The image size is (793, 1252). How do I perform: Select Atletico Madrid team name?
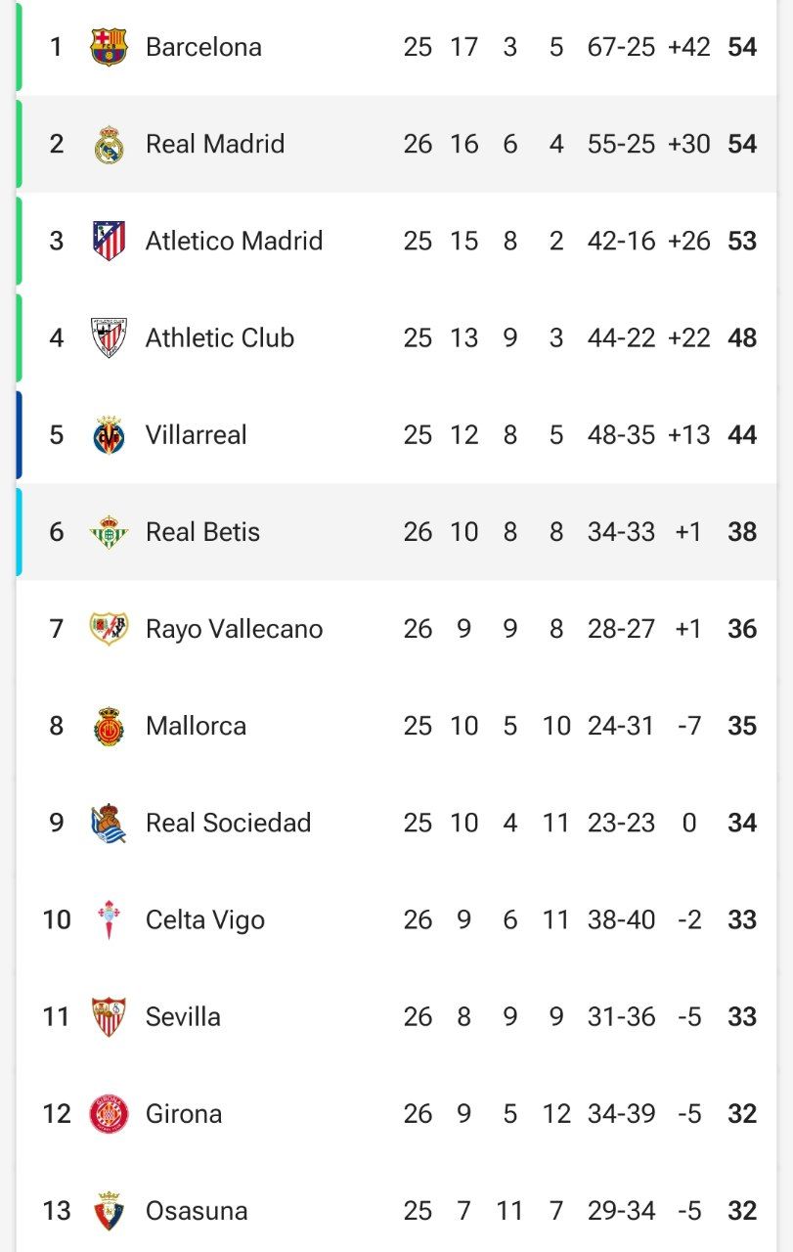coord(234,241)
